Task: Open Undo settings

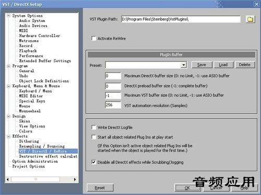Action: [23, 76]
